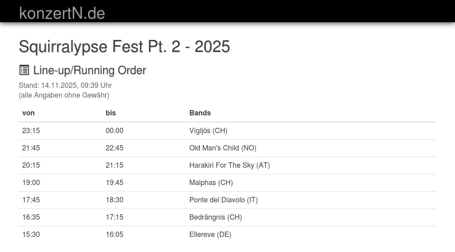Select the 20:15 start time cell
This screenshot has width=455, height=252.
(31, 165)
